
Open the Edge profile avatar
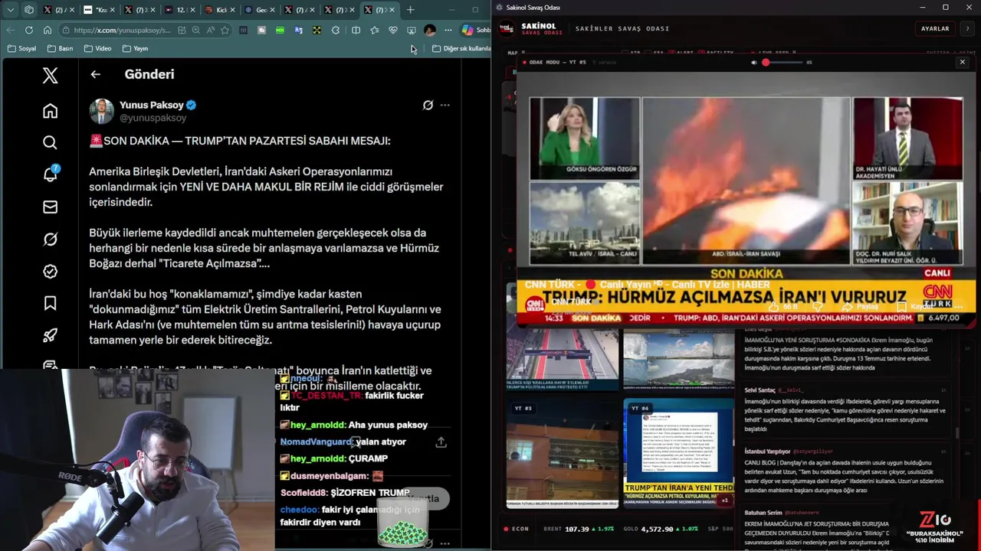tap(430, 30)
